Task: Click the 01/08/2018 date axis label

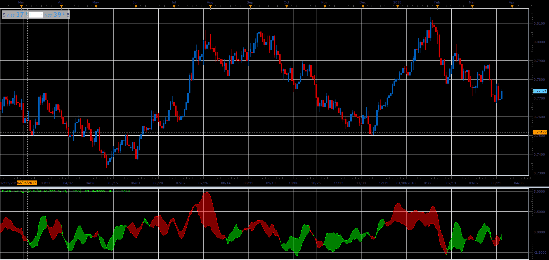Action: click(x=406, y=183)
